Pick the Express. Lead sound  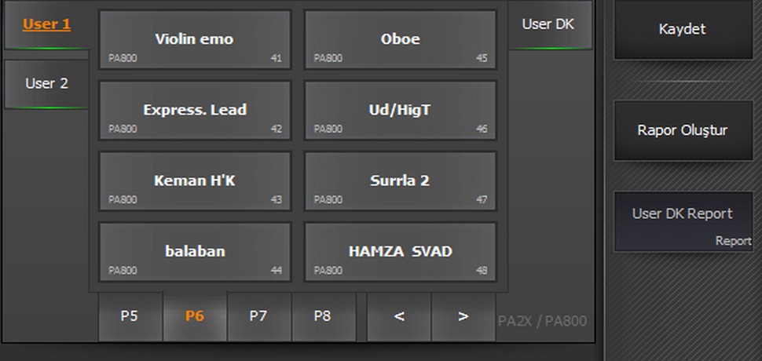pos(194,110)
